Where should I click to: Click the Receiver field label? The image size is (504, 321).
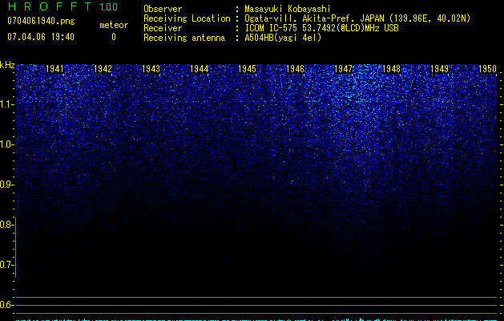click(x=163, y=28)
